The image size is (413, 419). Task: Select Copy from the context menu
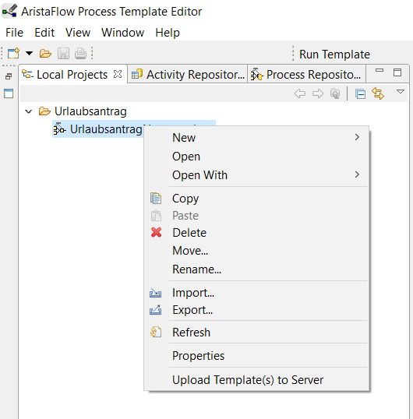point(185,199)
